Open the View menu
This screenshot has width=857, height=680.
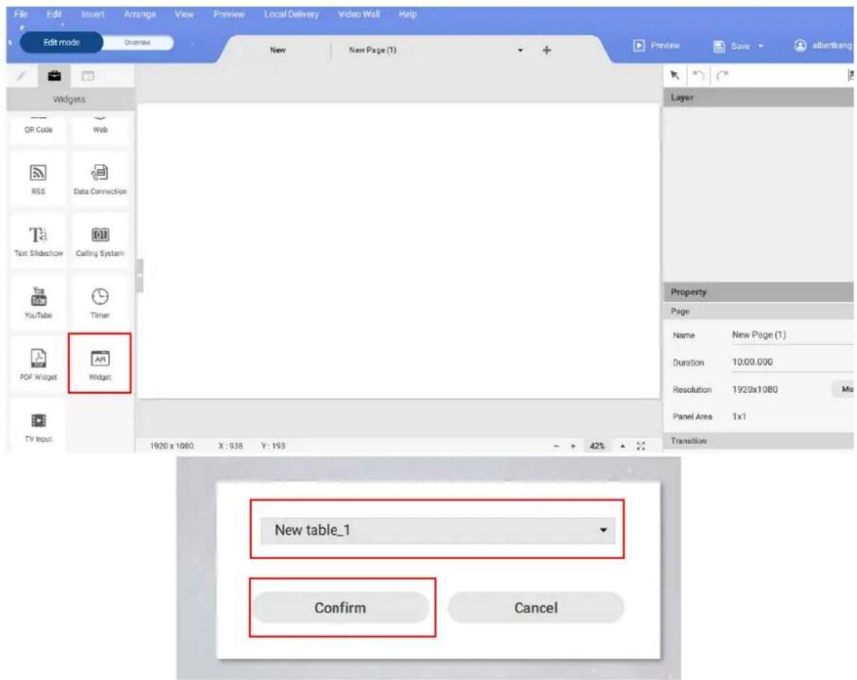pos(185,14)
